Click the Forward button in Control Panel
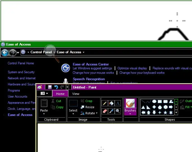Viewport: 192px width, 152px height. pos(13,53)
